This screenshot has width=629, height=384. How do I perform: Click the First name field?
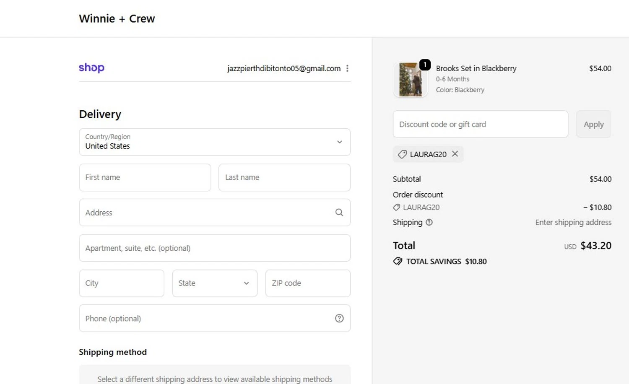pyautogui.click(x=145, y=177)
